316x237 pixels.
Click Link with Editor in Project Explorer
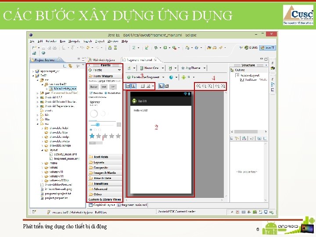click(x=70, y=66)
